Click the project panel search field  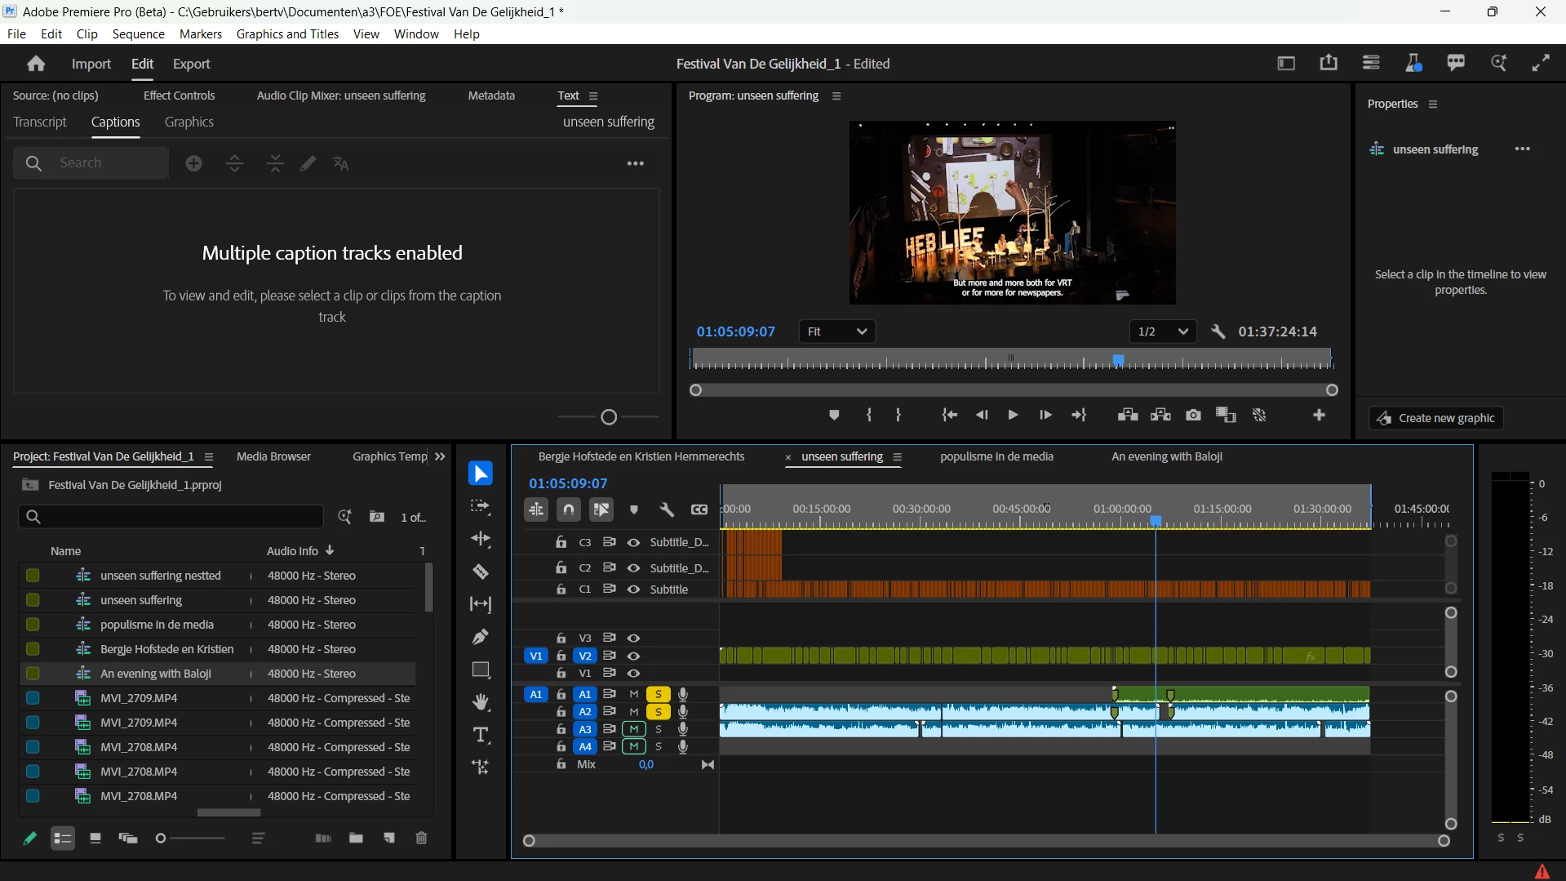coord(171,517)
